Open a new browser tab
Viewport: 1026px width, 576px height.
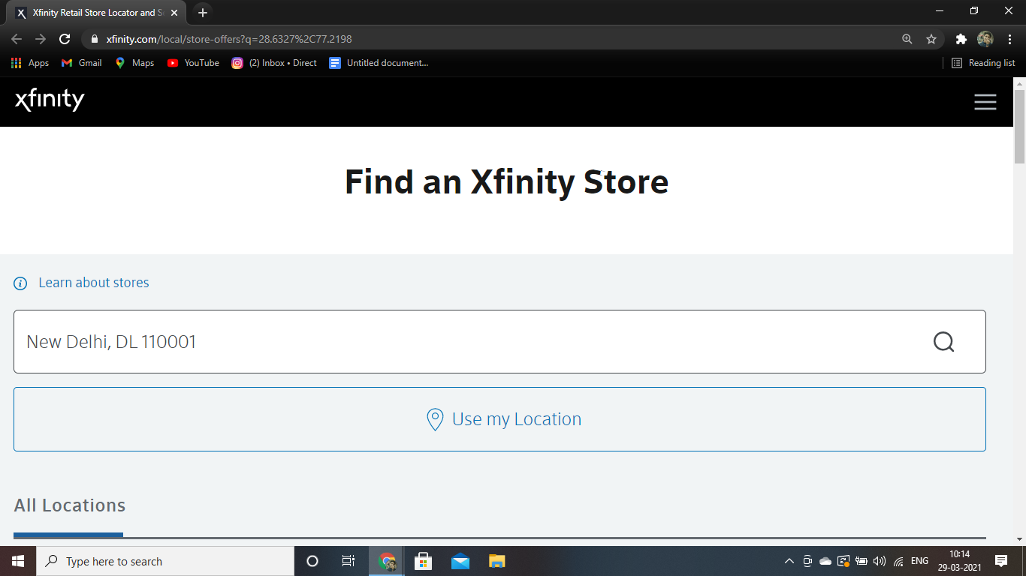203,13
